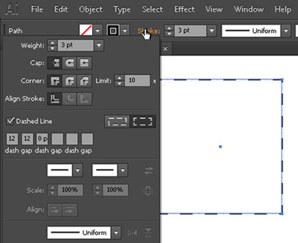Expand the start arrowhead dropdown

pos(78,170)
